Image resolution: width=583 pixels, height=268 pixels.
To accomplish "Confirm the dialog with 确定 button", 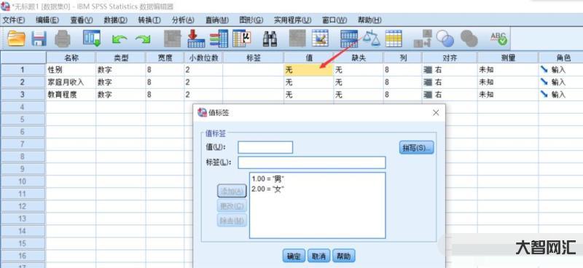I will point(294,256).
